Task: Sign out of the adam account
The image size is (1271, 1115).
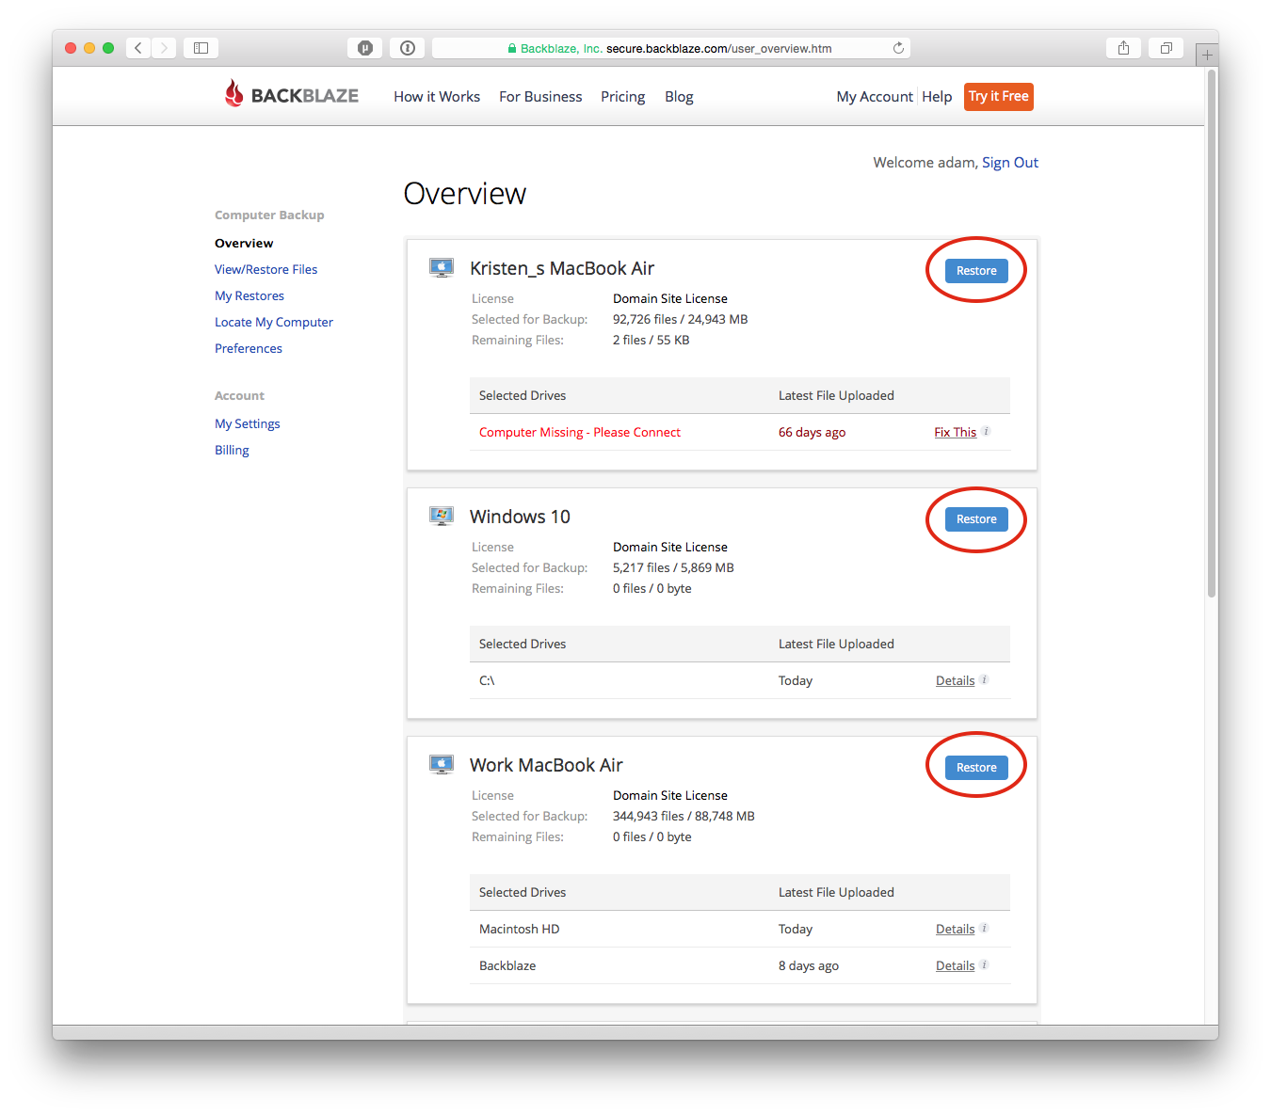Action: [x=1010, y=162]
